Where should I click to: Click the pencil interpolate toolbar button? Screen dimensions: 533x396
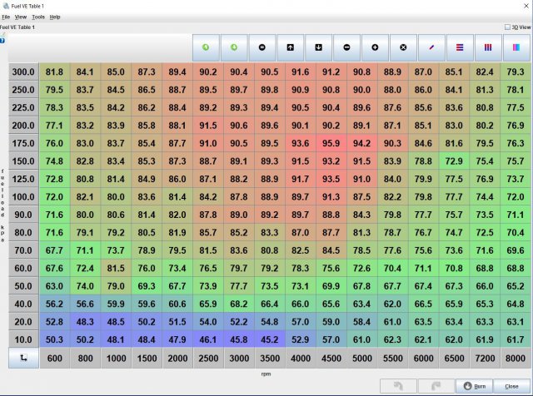(x=431, y=47)
